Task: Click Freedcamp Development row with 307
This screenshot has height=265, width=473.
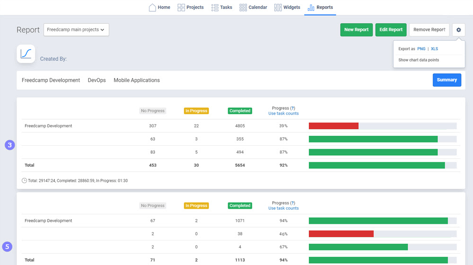Action: pyautogui.click(x=241, y=126)
